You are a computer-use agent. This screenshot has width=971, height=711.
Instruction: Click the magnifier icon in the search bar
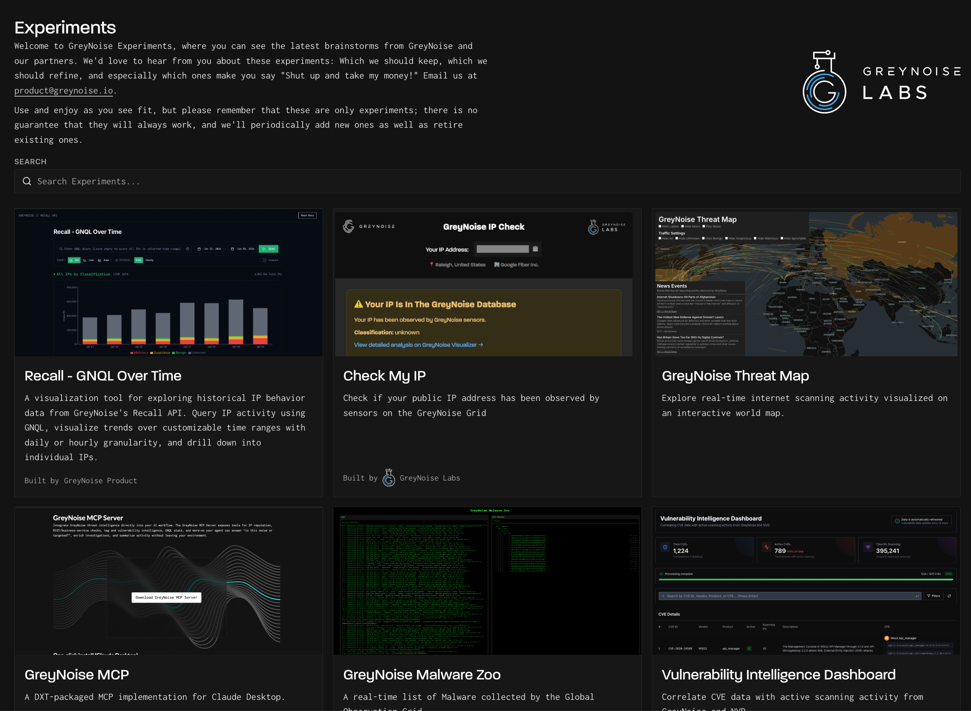pyautogui.click(x=27, y=181)
